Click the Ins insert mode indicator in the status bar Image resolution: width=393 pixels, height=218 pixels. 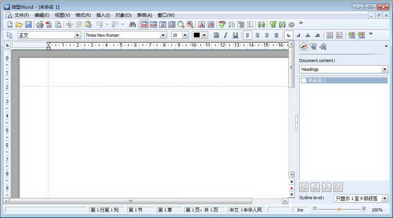click(300, 210)
